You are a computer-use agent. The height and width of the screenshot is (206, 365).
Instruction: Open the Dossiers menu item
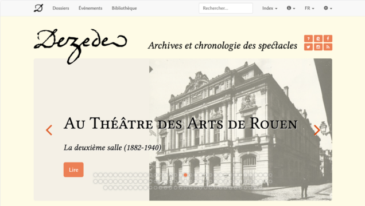[61, 8]
